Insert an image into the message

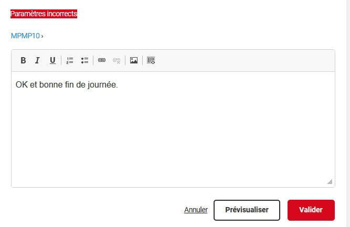click(x=134, y=60)
